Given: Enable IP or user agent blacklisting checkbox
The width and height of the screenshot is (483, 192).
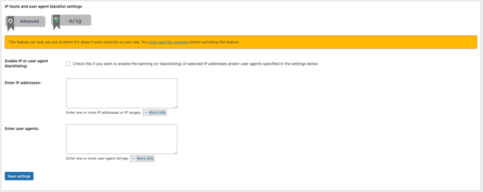Looking at the screenshot, I should click(68, 64).
